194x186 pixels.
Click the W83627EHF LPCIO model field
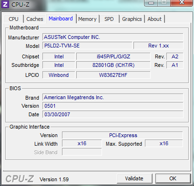coord(113,75)
